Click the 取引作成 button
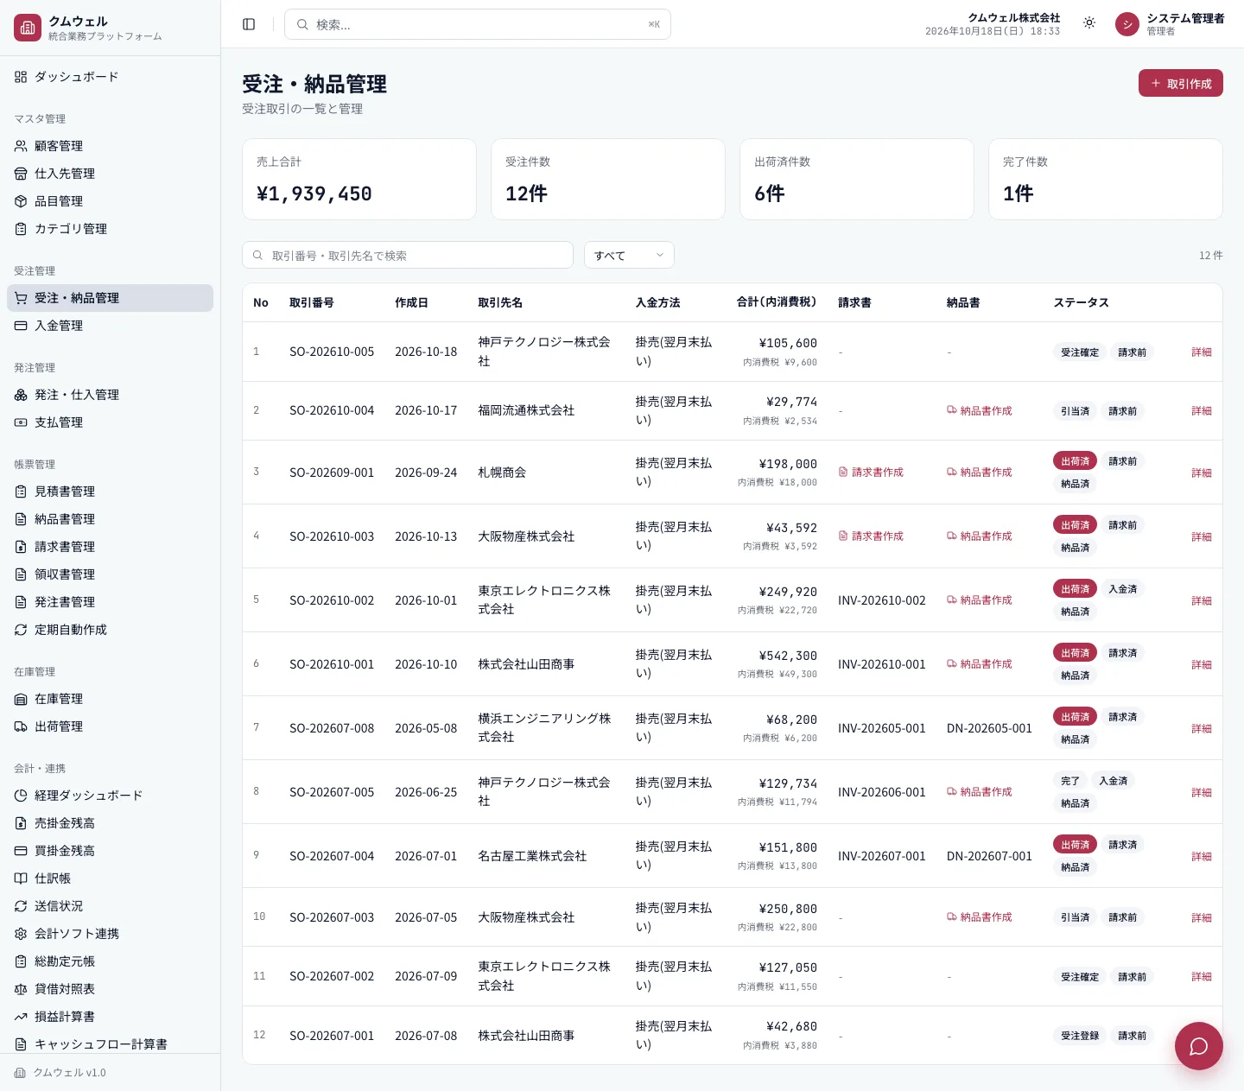Viewport: 1244px width, 1091px height. (1180, 83)
